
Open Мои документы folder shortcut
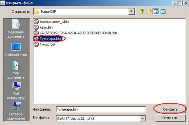point(16,70)
